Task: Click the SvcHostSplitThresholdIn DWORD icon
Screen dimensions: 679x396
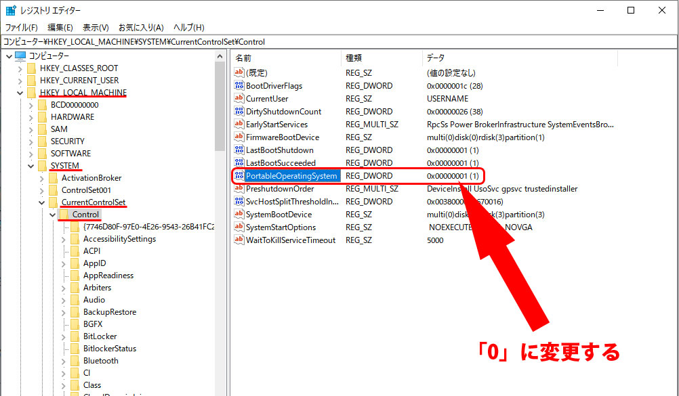Action: [x=239, y=201]
